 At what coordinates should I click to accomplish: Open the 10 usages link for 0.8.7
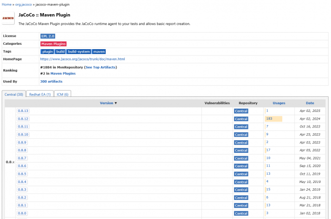(268, 158)
